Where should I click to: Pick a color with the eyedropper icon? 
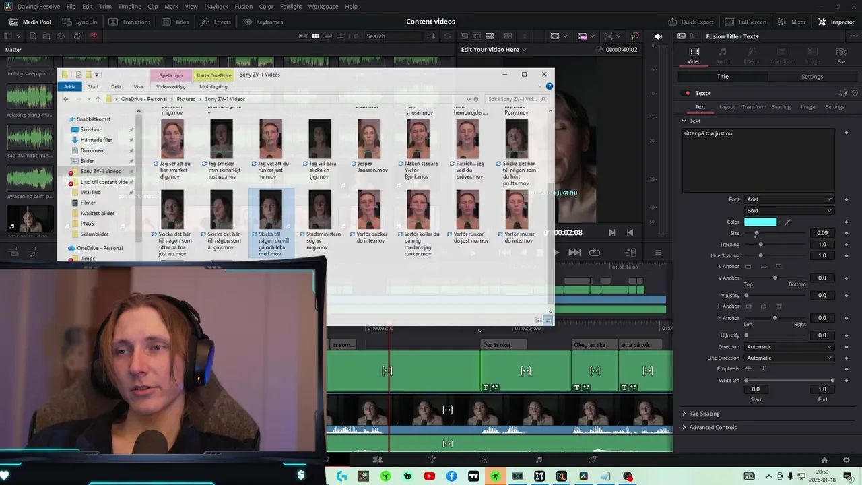point(787,222)
